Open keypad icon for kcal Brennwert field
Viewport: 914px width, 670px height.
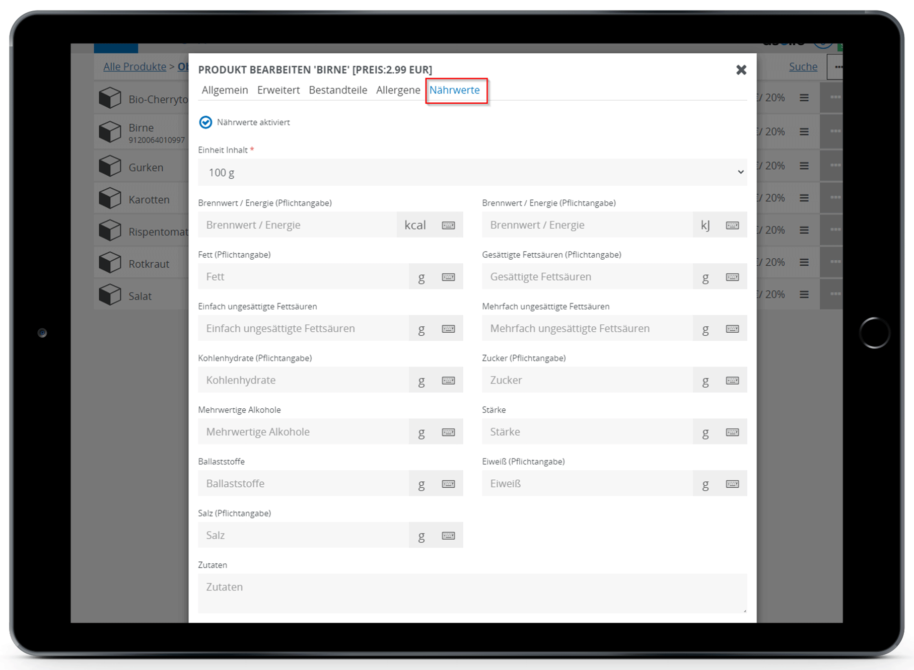click(x=448, y=225)
